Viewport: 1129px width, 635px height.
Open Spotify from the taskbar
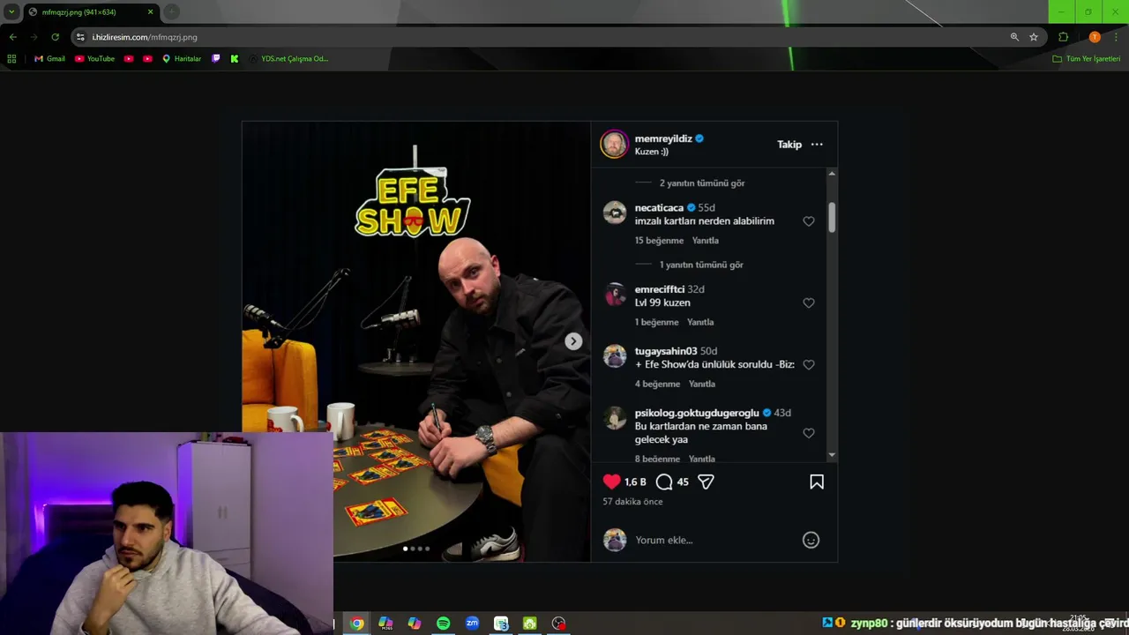point(443,624)
